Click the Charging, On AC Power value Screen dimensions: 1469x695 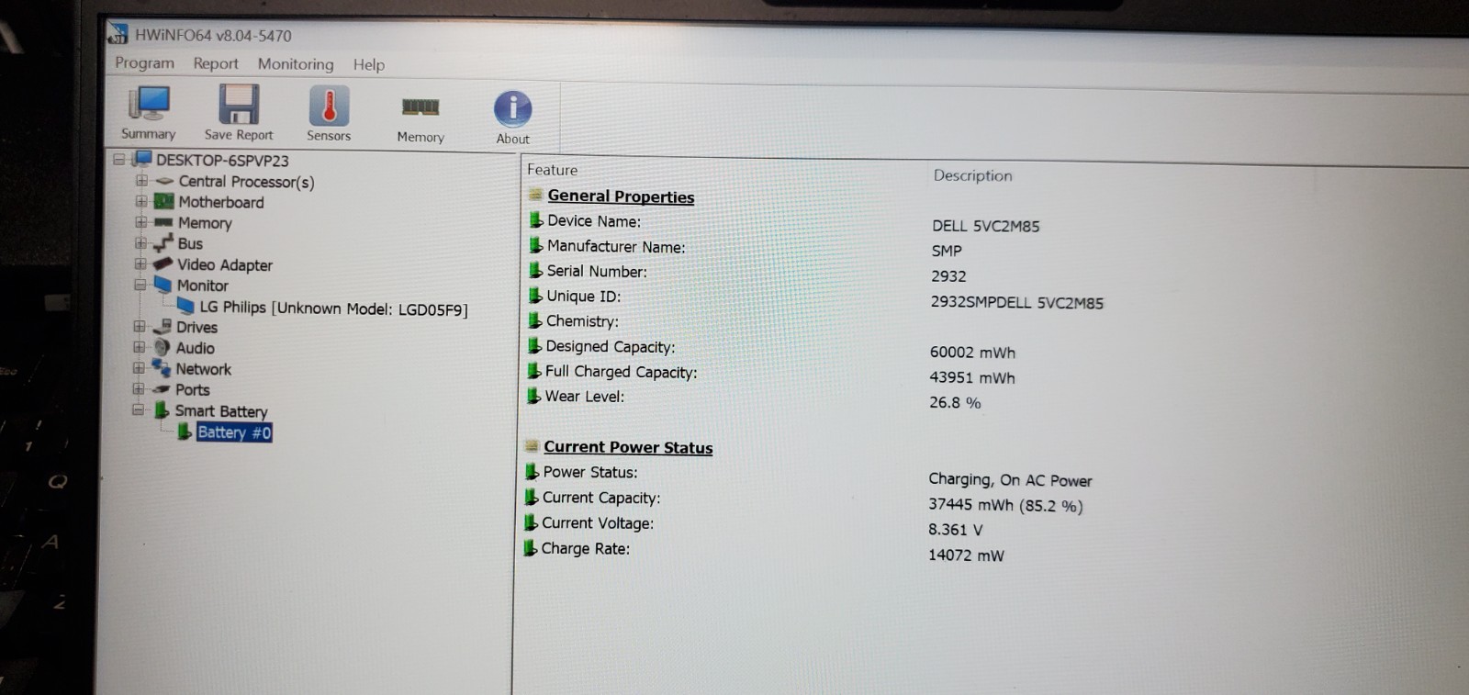click(x=1010, y=480)
